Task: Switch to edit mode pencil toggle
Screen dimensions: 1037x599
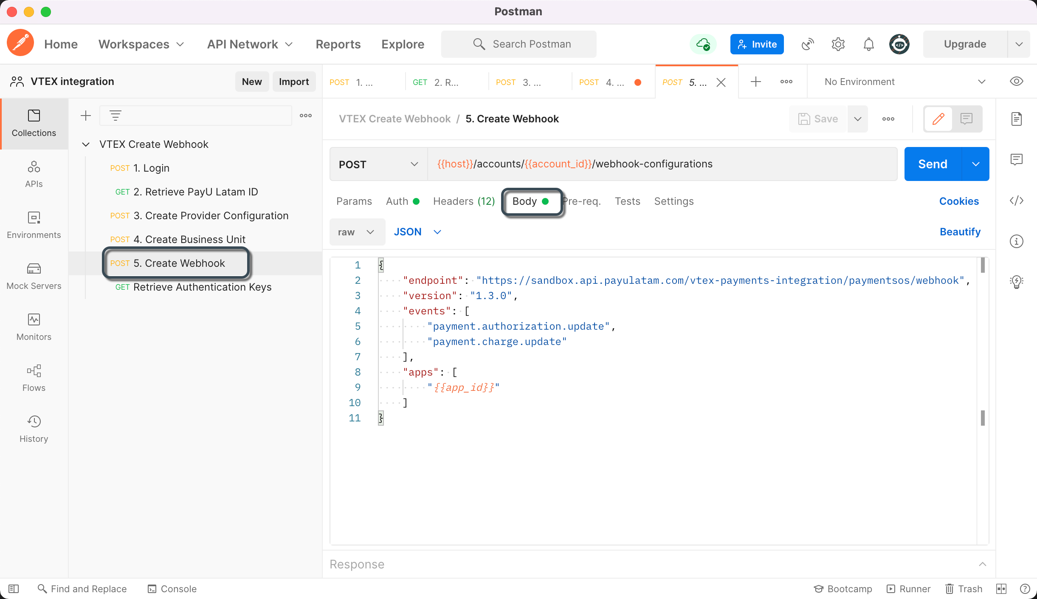Action: point(938,119)
